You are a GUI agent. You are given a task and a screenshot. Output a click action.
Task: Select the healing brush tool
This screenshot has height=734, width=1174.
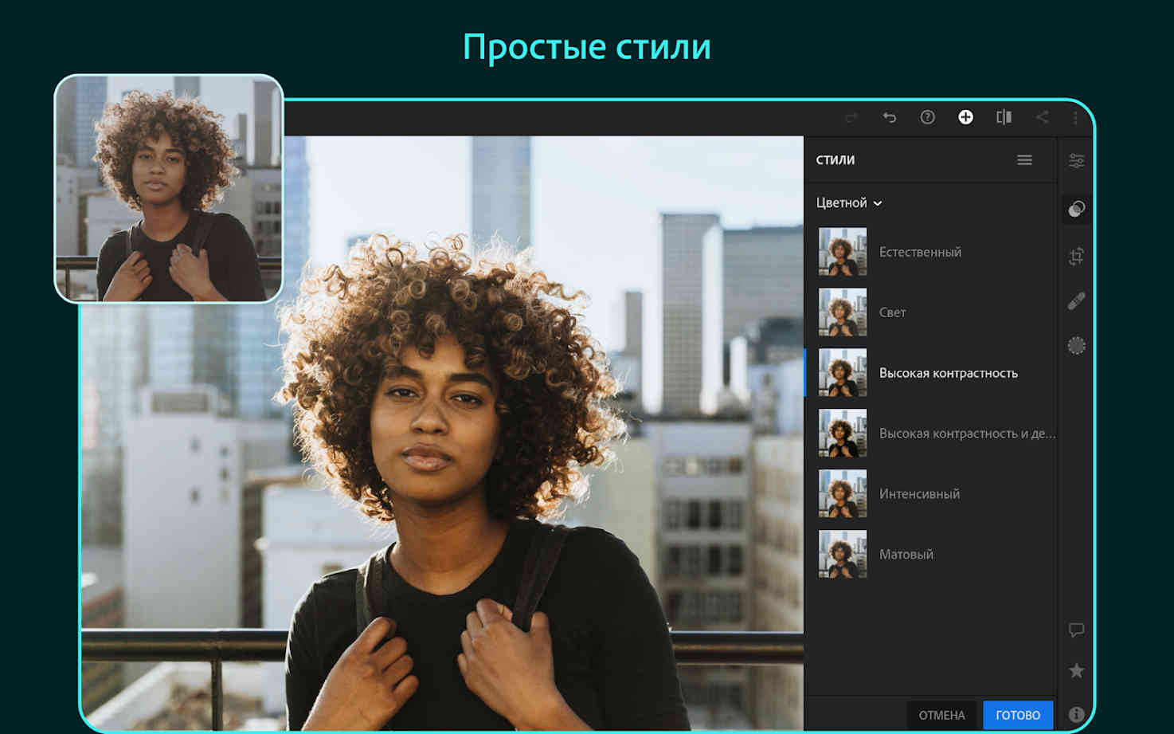tap(1076, 301)
